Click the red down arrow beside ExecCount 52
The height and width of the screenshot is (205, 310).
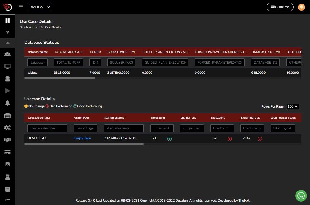coord(229,139)
